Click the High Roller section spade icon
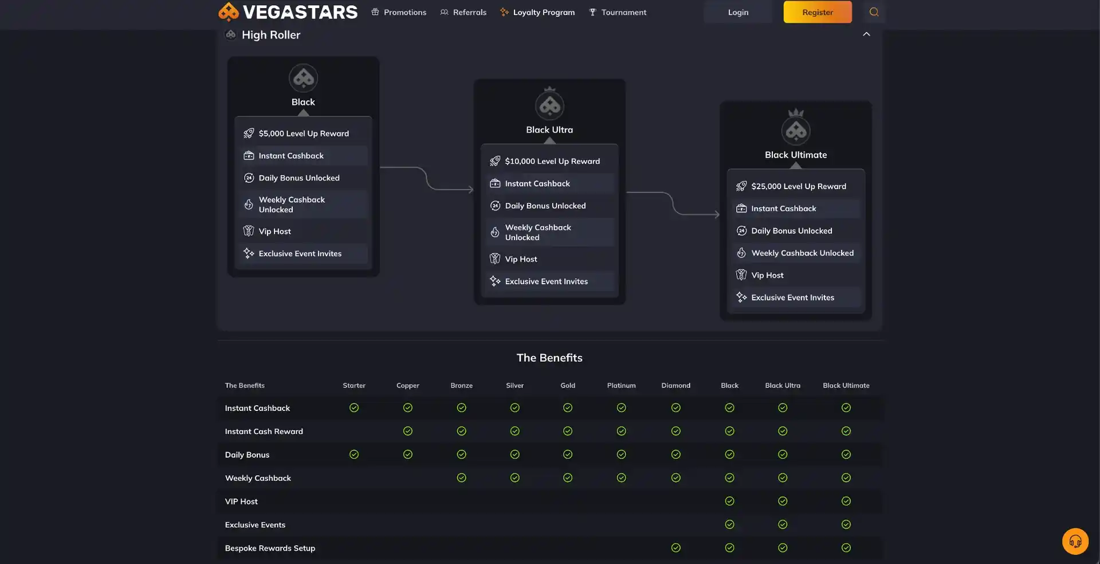Screen dimensions: 1100x564 click(x=230, y=35)
